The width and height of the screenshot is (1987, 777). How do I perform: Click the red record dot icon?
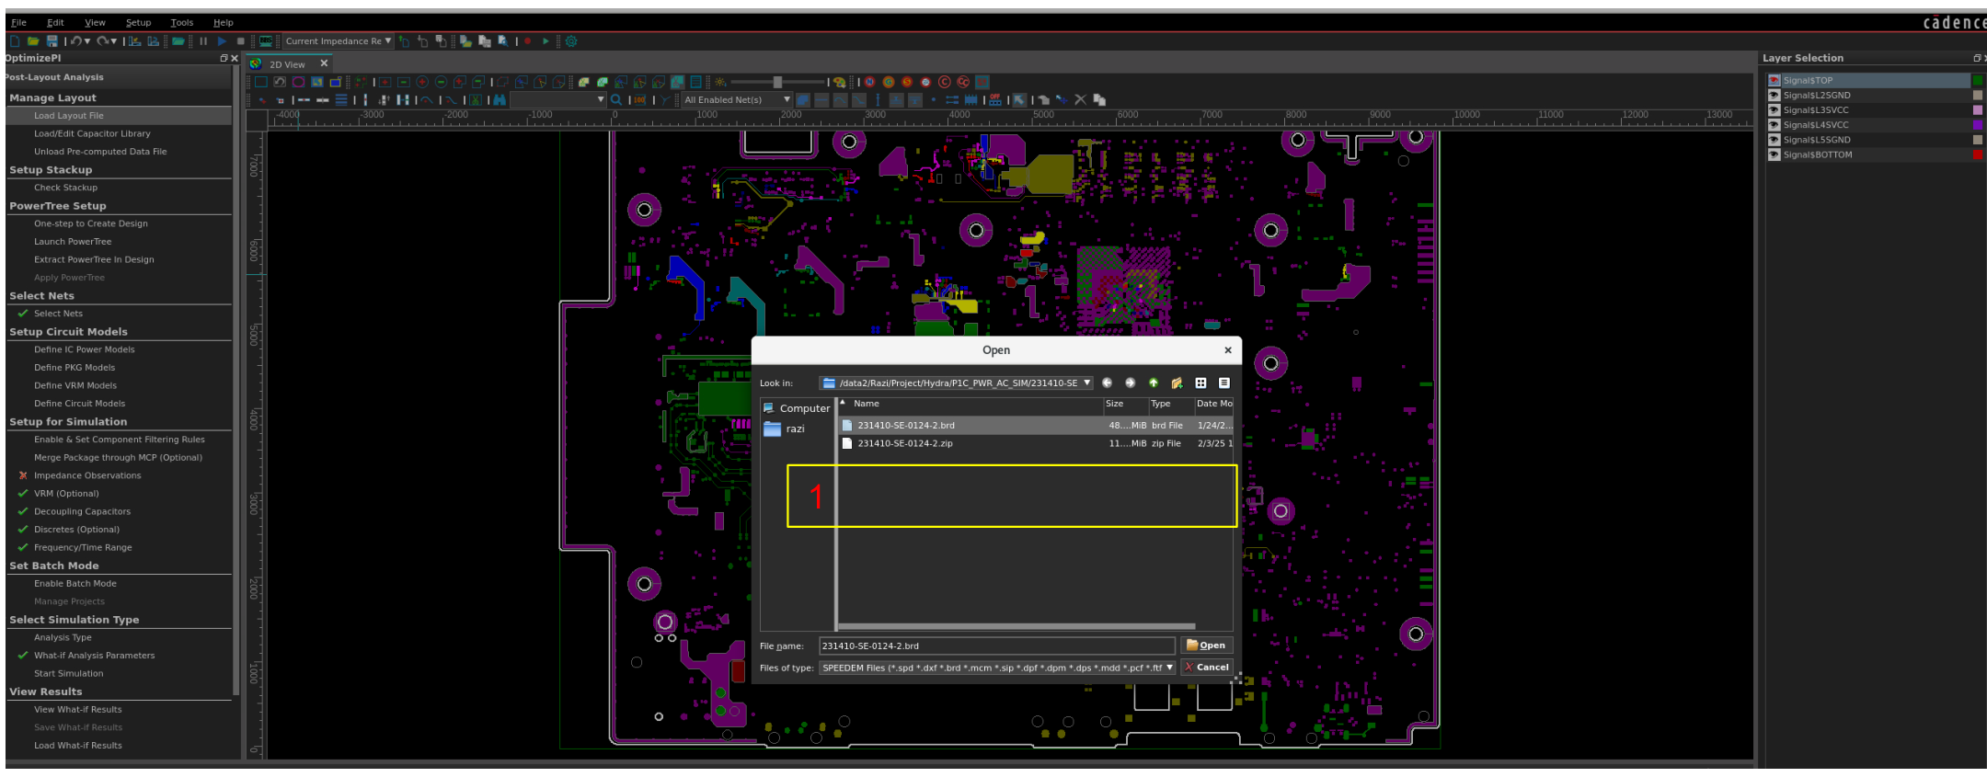(528, 41)
